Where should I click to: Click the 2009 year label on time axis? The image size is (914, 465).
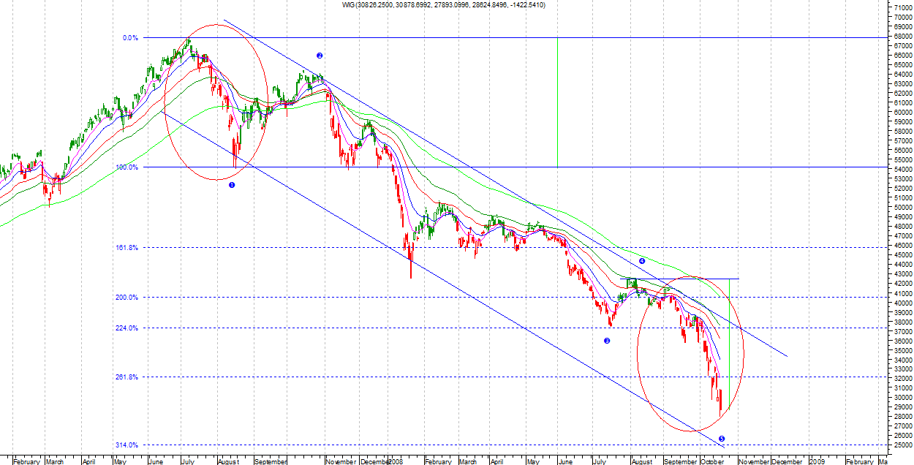click(817, 461)
